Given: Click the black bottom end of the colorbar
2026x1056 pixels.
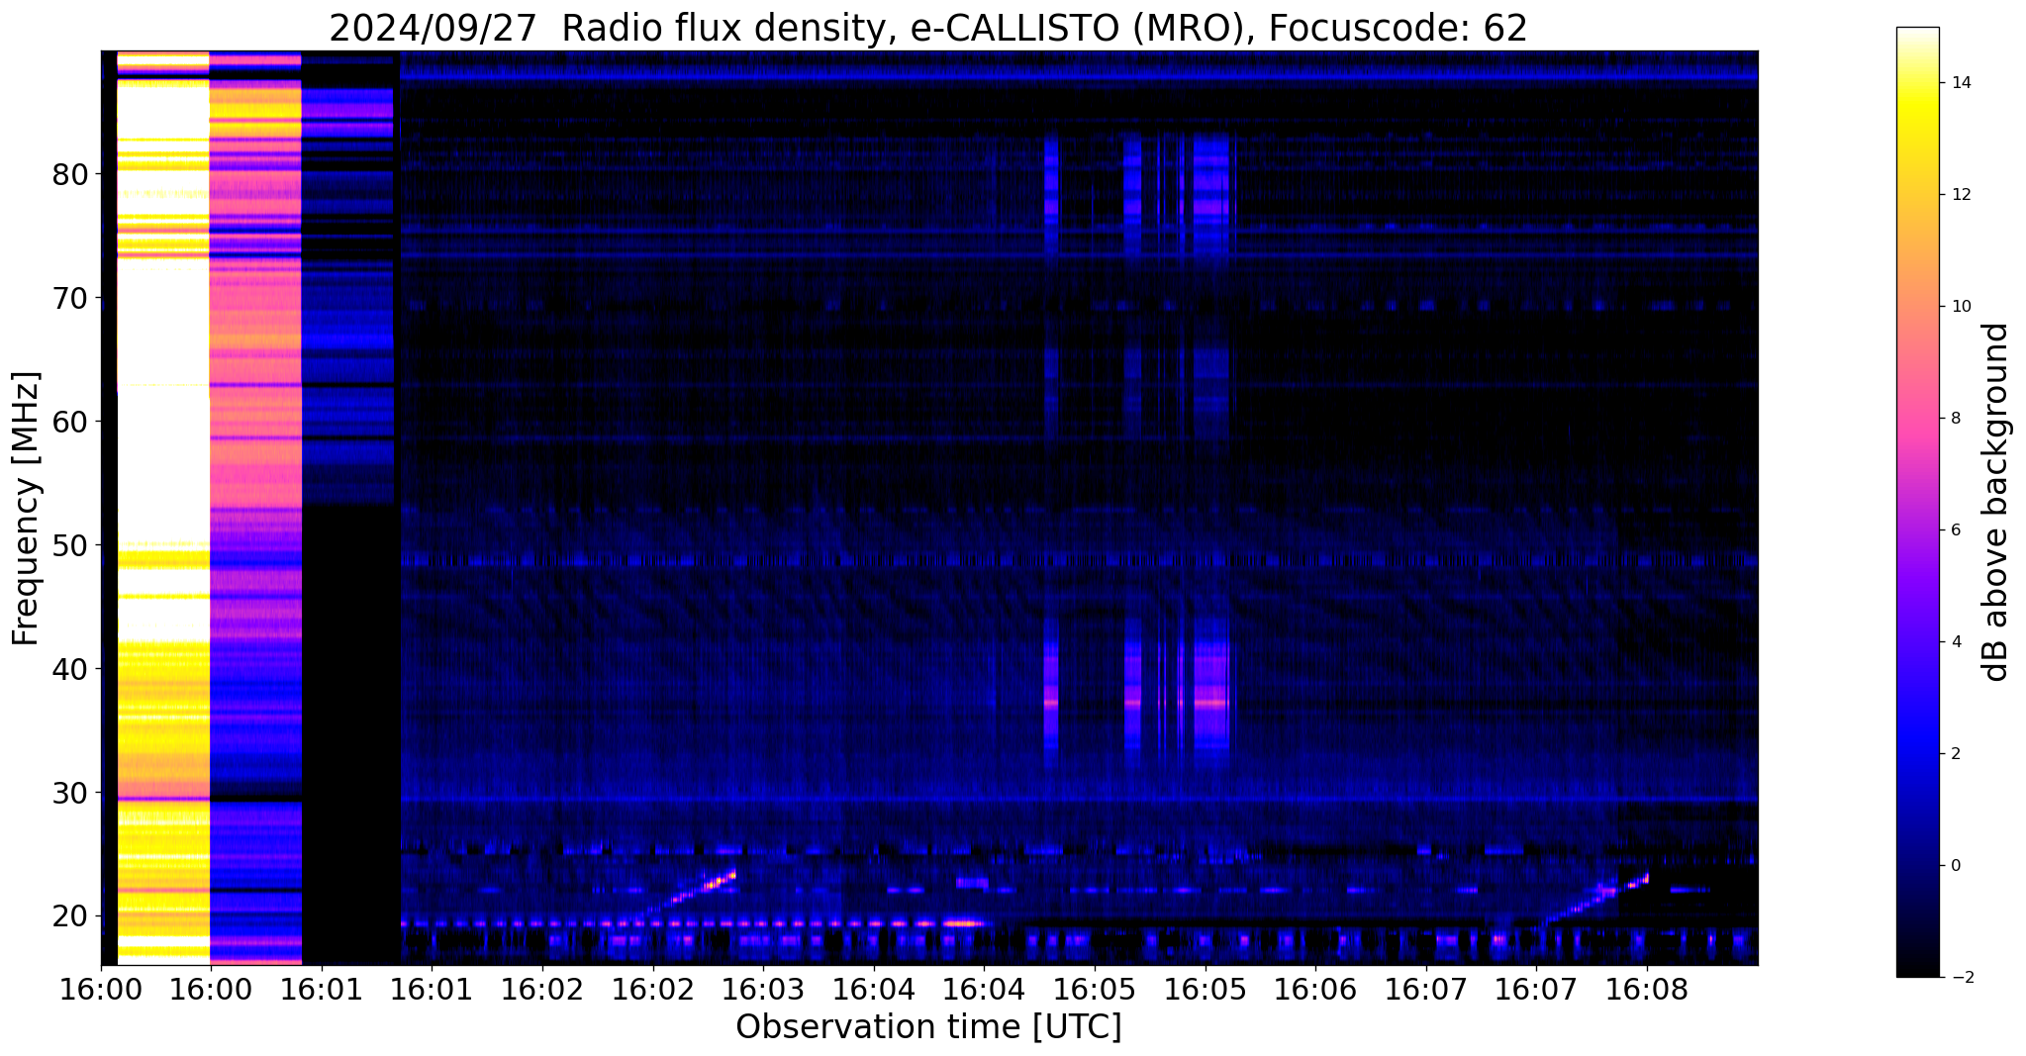Looking at the screenshot, I should tap(1917, 960).
